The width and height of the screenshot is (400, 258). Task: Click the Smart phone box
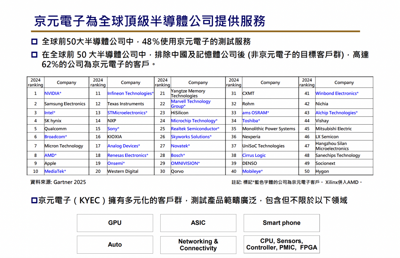[282, 223]
